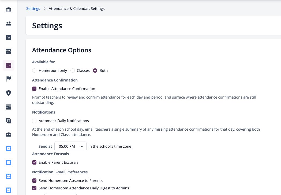
Task: Toggle Send Homeroom Attendance Daily Digest to Admins
Action: click(x=34, y=188)
